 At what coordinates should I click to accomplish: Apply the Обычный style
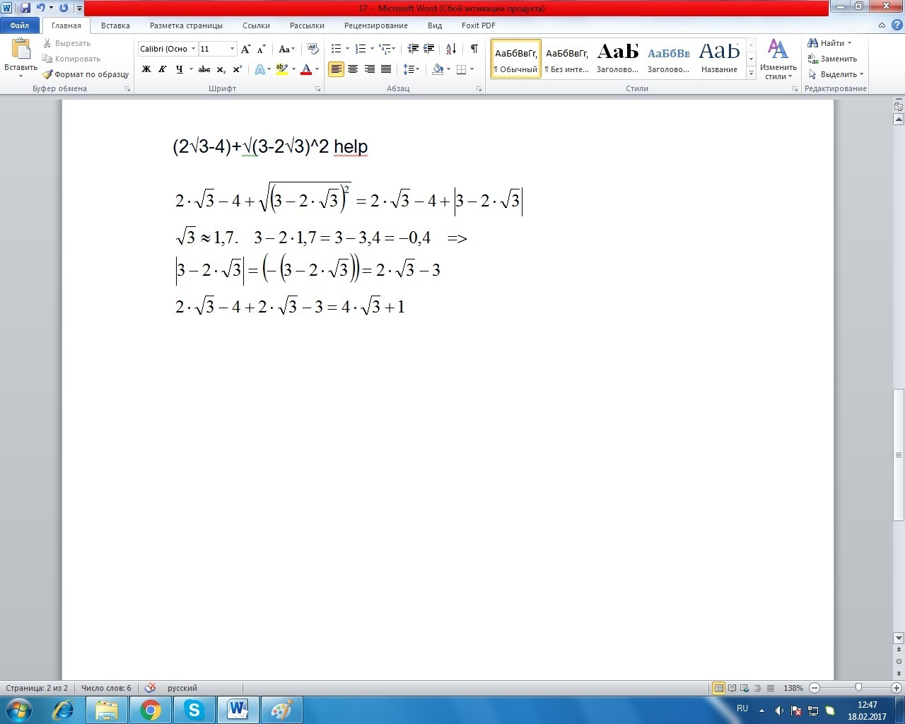(516, 59)
